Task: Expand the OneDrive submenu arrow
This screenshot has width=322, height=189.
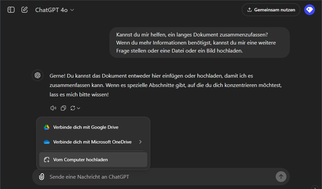Action: pos(140,142)
